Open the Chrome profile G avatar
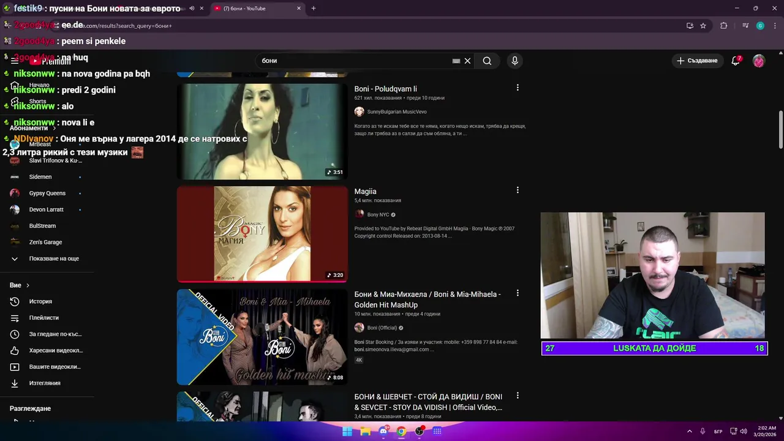Screen dimensions: 784x441 760,26
